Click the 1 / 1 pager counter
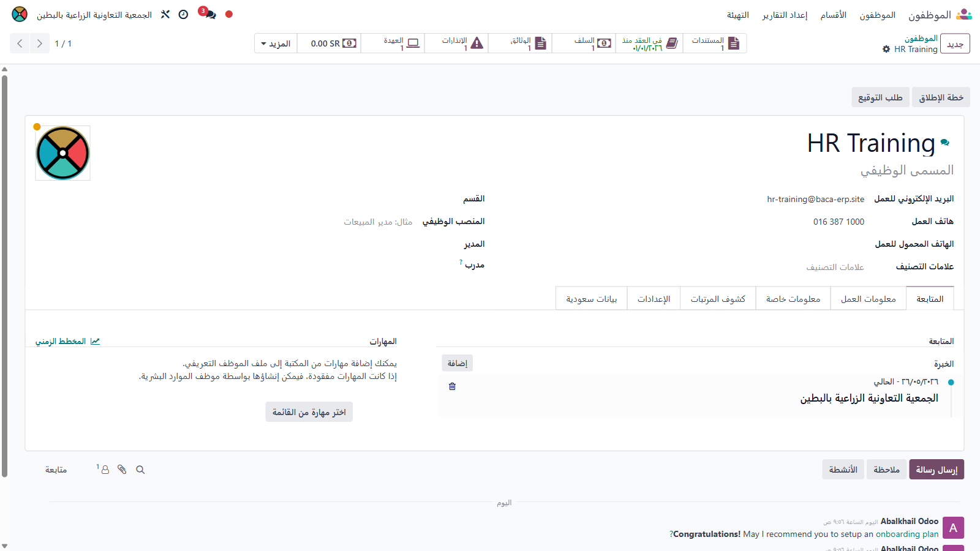 [63, 43]
